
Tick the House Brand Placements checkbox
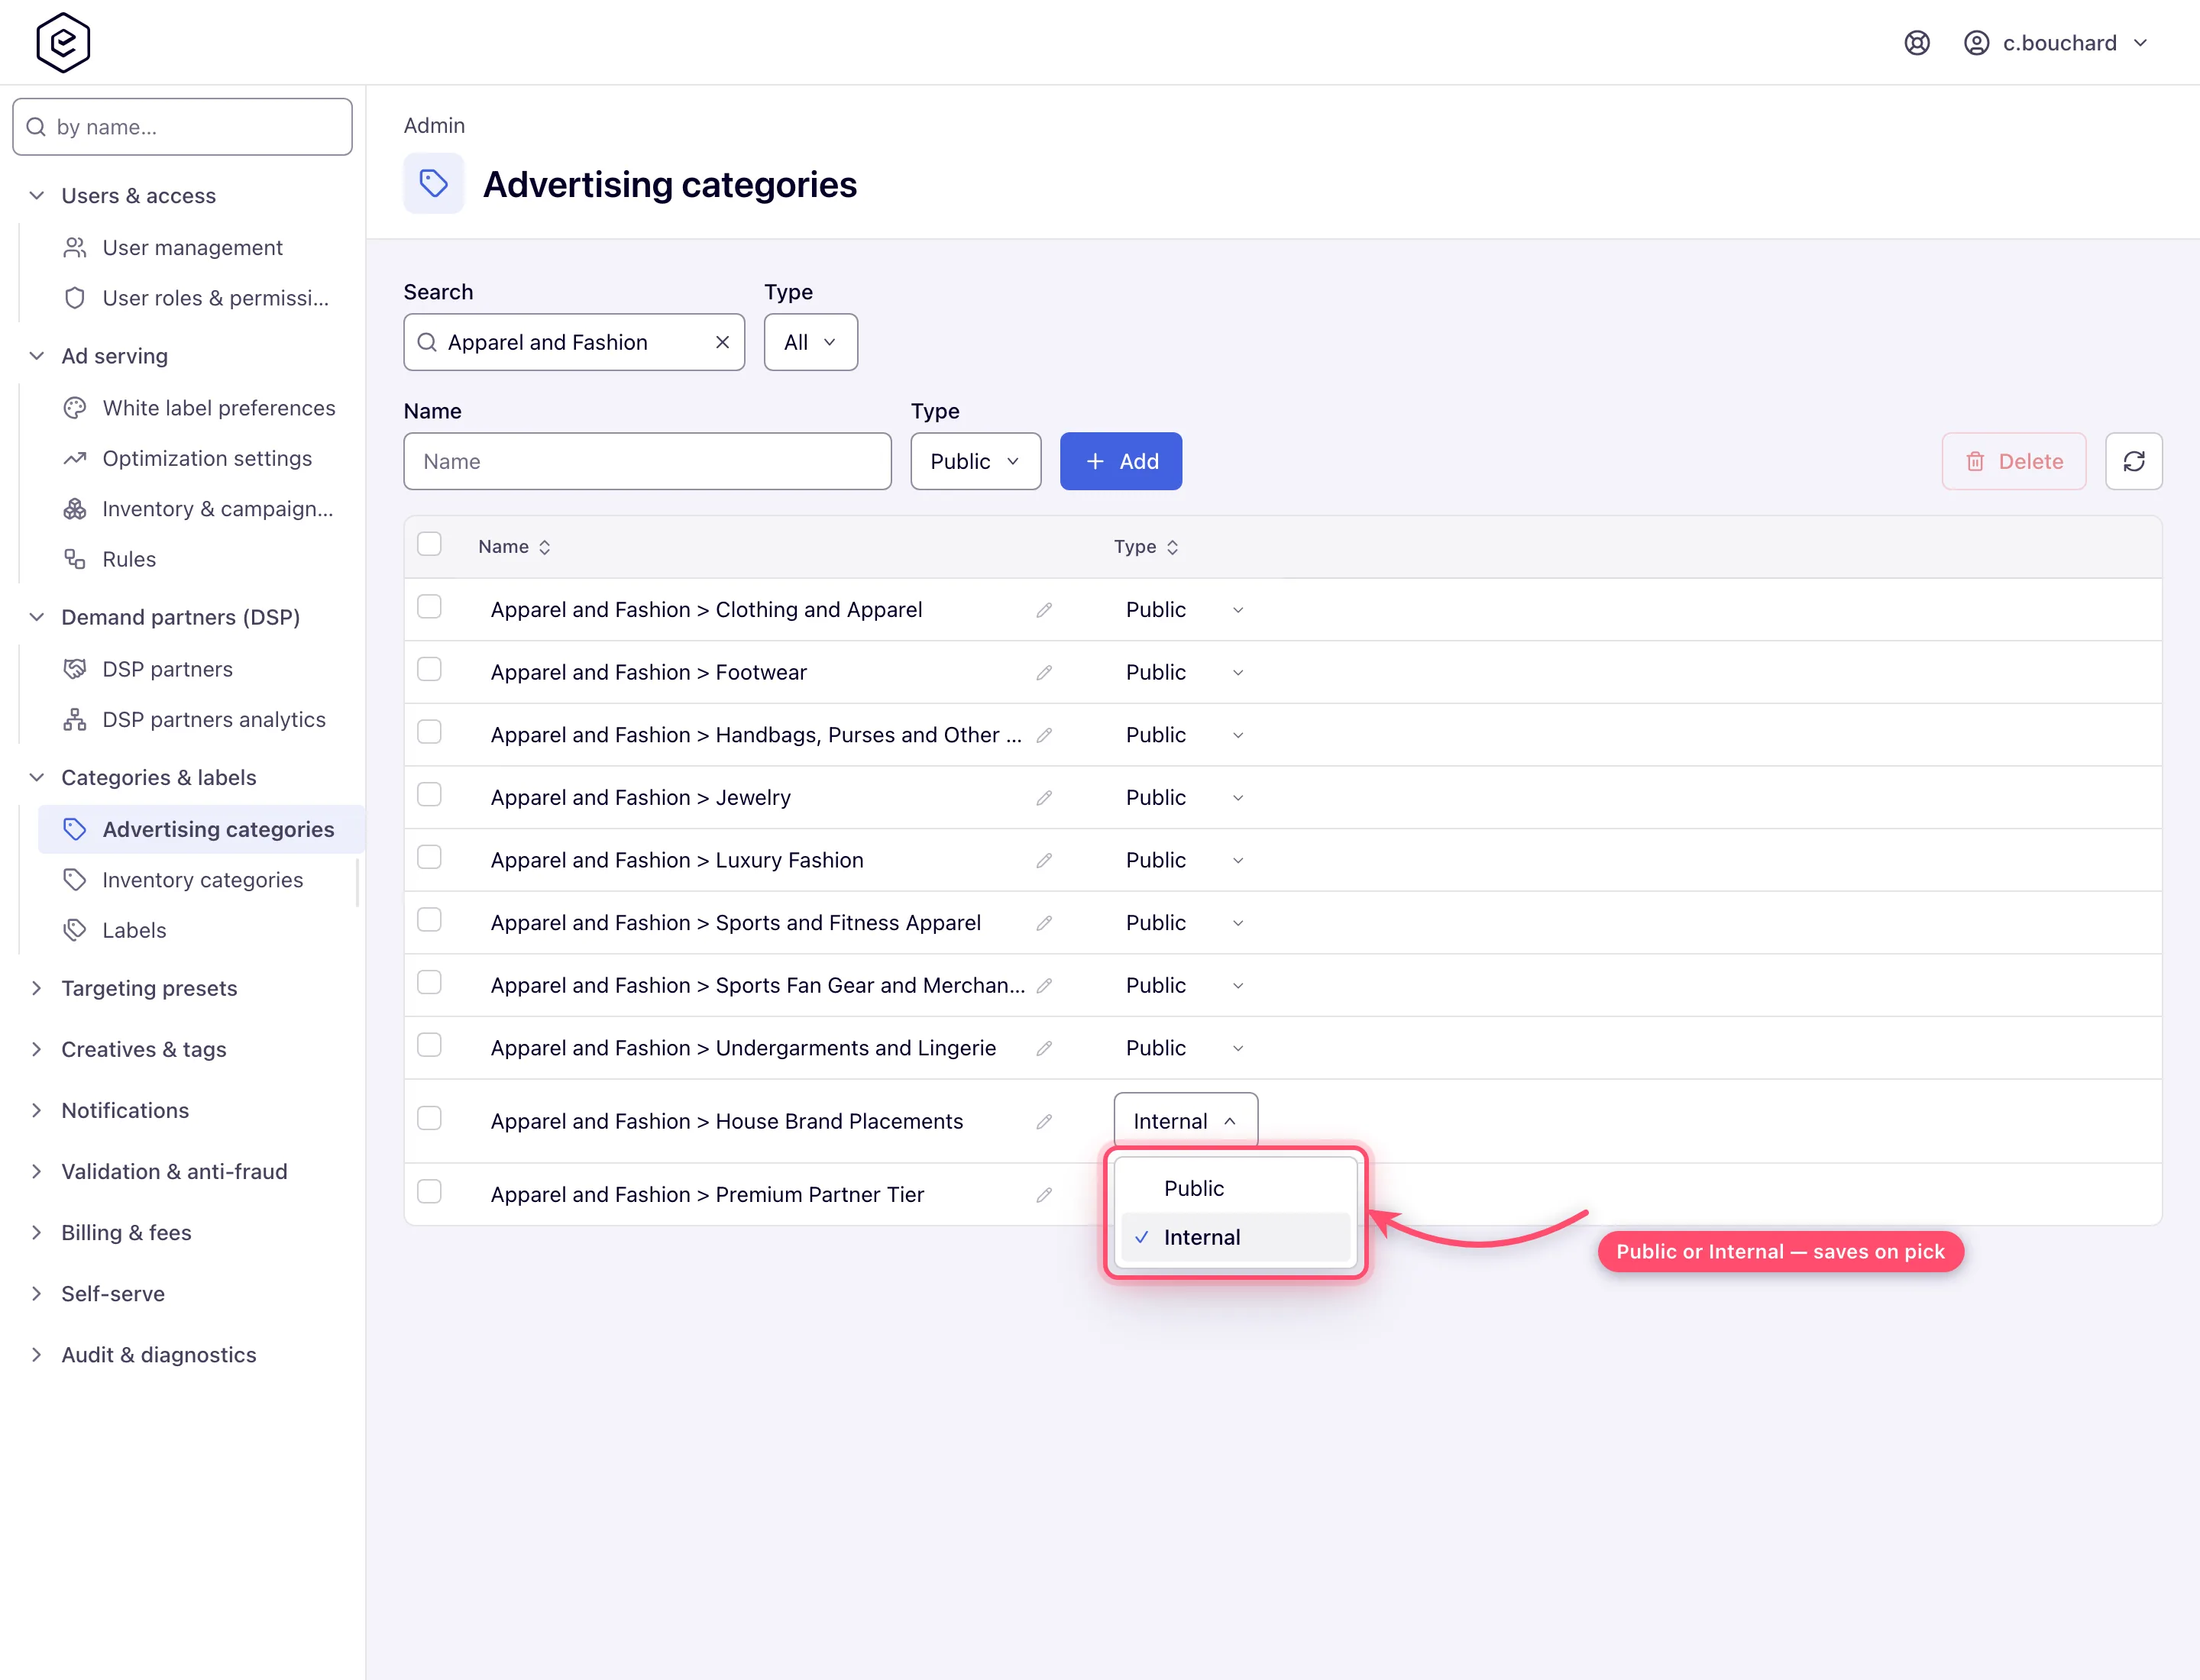pos(429,1118)
